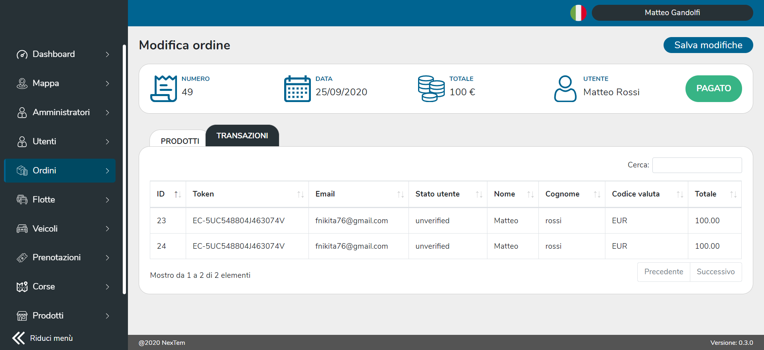This screenshot has width=764, height=350.
Task: Expand the Utenti submenu arrow
Action: click(x=107, y=142)
